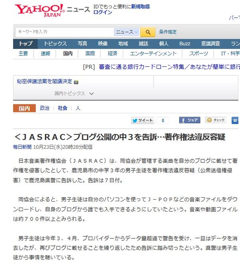The image size is (240, 268).
Task: Click the ログイン link
Action: (x=102, y=12)
